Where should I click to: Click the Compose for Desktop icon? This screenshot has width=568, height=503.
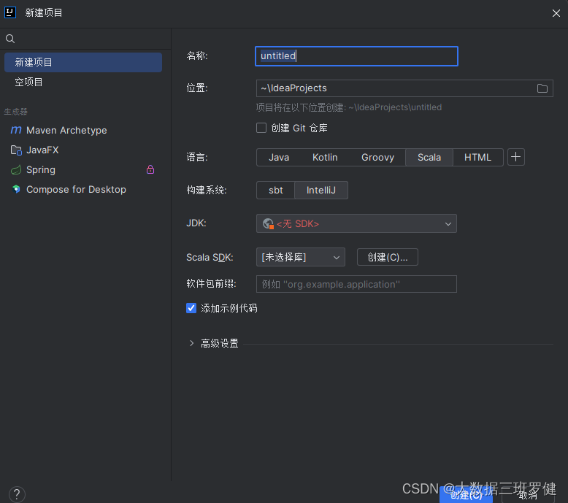[16, 189]
